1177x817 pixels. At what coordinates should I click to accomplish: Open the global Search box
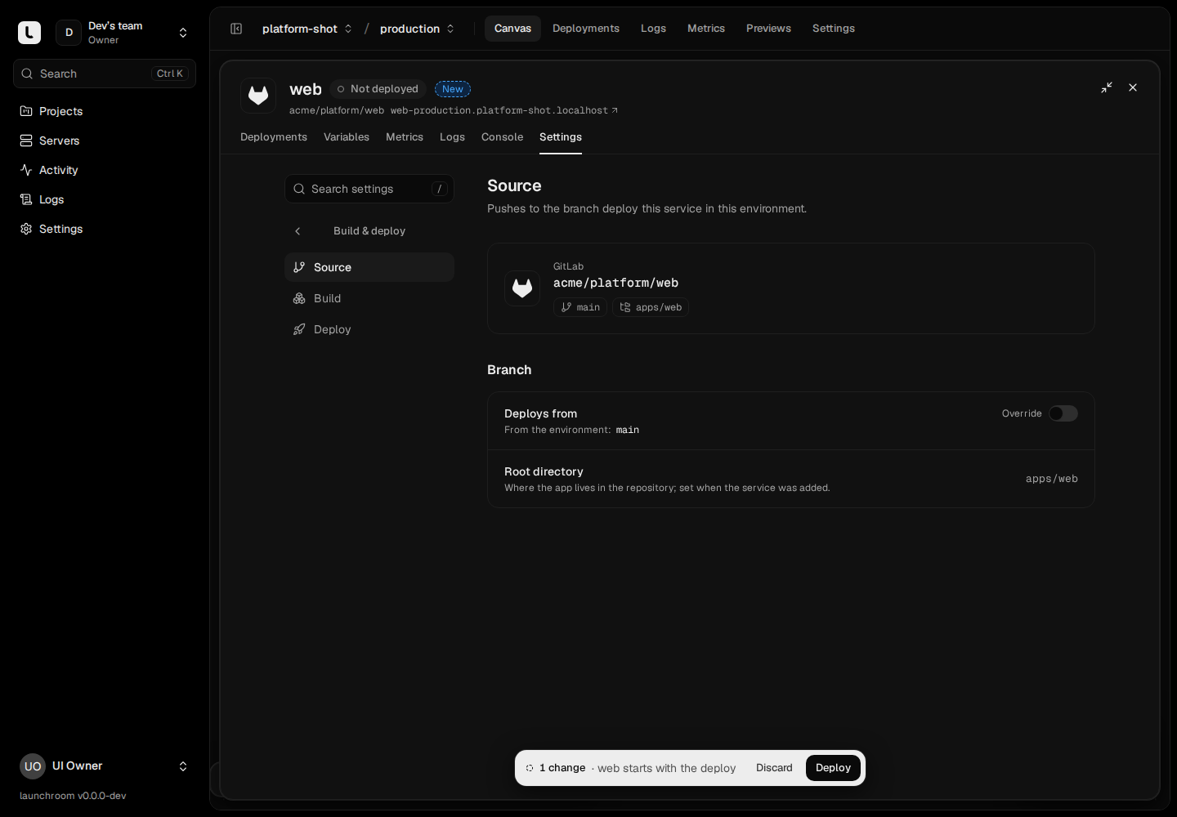[x=105, y=74]
